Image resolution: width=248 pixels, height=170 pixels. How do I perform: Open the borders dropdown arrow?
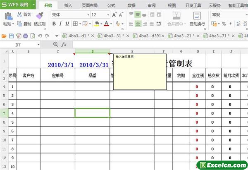pos(80,24)
